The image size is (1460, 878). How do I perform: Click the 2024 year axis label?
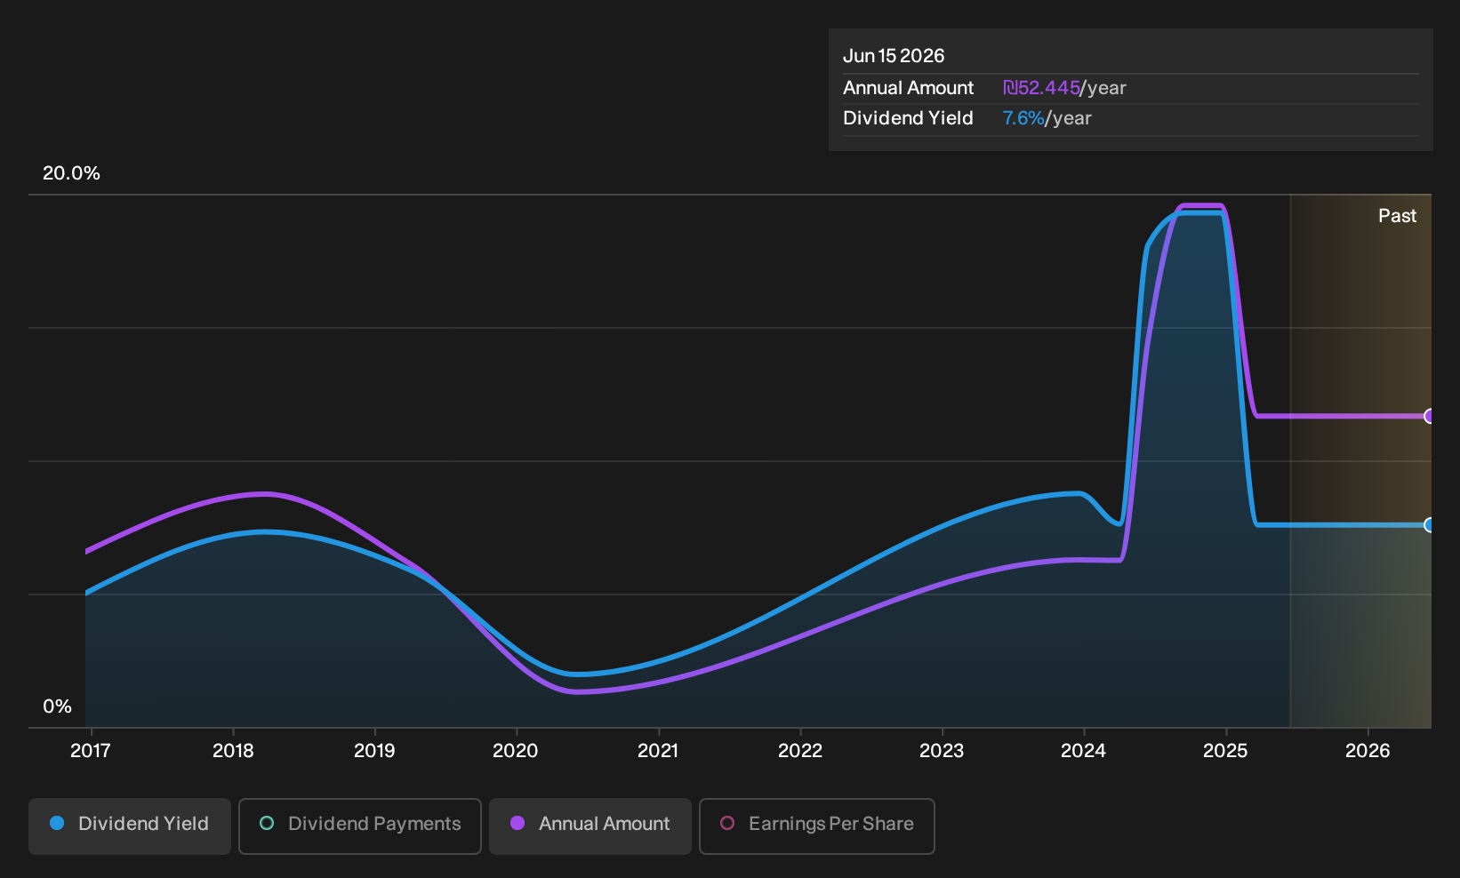[1084, 751]
